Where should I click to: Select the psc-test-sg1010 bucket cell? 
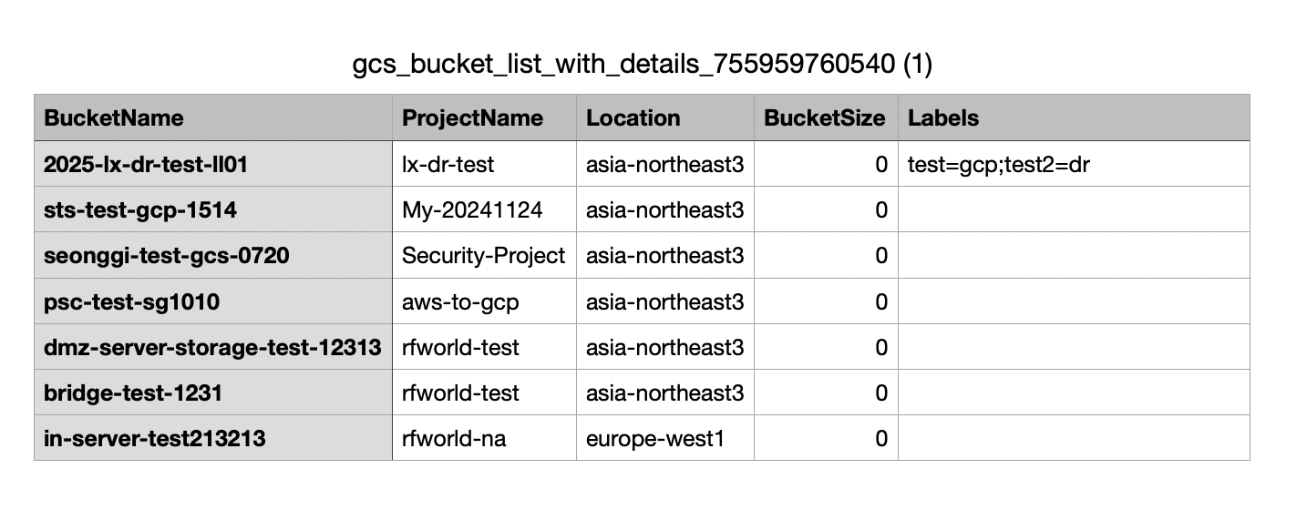click(213, 301)
